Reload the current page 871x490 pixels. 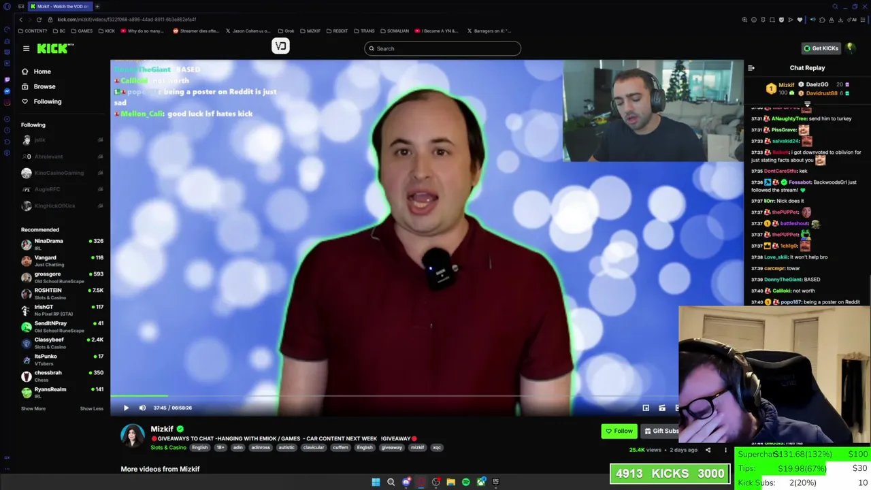point(39,19)
